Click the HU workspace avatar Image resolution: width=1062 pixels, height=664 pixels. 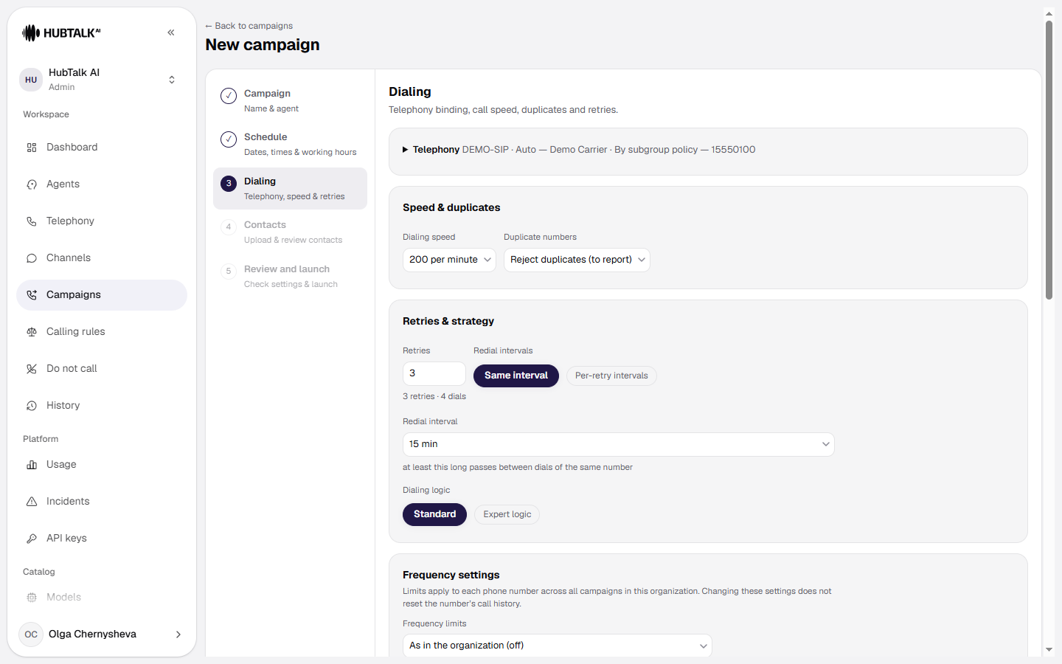31,80
